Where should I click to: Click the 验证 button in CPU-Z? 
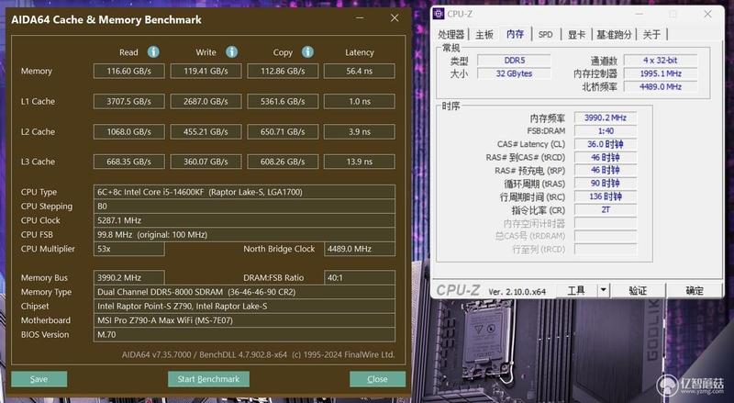pyautogui.click(x=638, y=290)
